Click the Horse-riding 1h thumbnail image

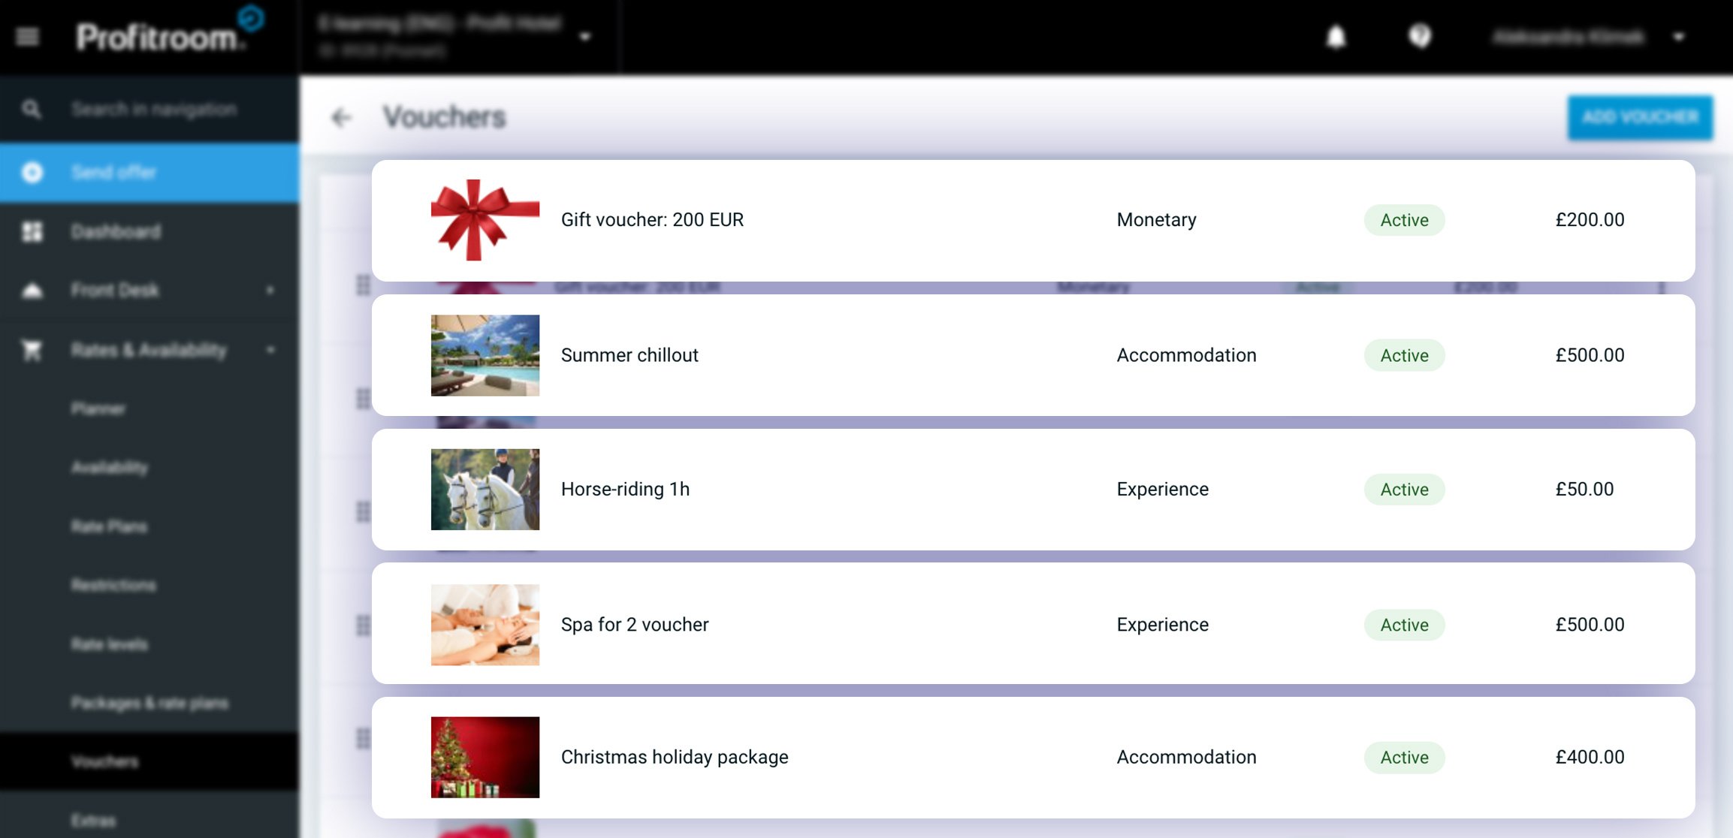(x=485, y=490)
